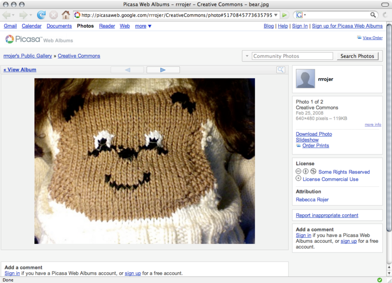This screenshot has width=392, height=283.
Task: Click Report inappropriate content
Action: [327, 215]
